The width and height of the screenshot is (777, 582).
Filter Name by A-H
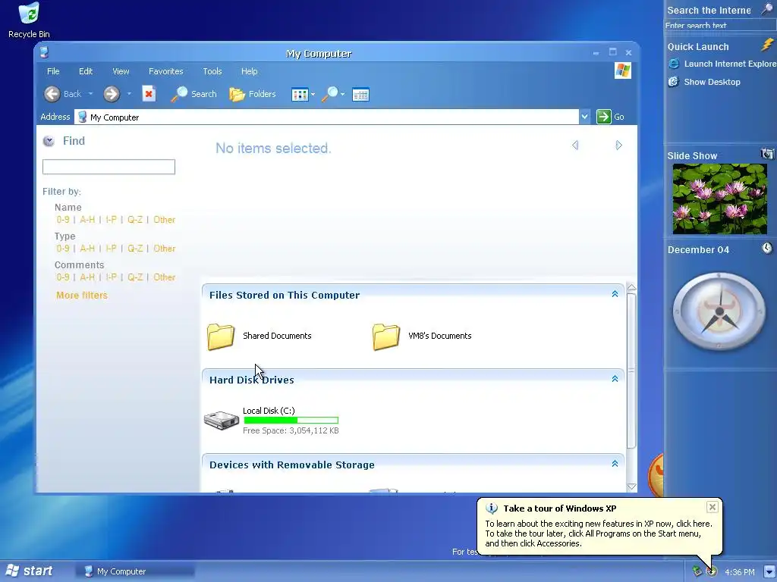(87, 220)
